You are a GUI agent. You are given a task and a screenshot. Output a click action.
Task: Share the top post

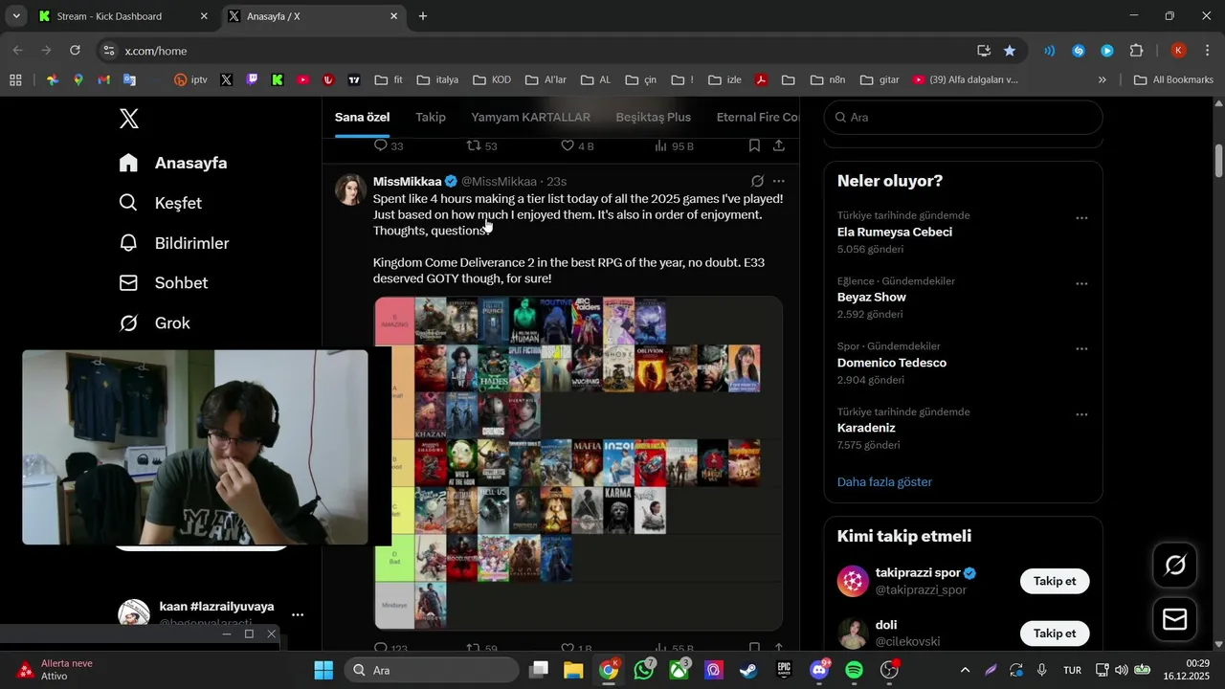click(x=779, y=145)
